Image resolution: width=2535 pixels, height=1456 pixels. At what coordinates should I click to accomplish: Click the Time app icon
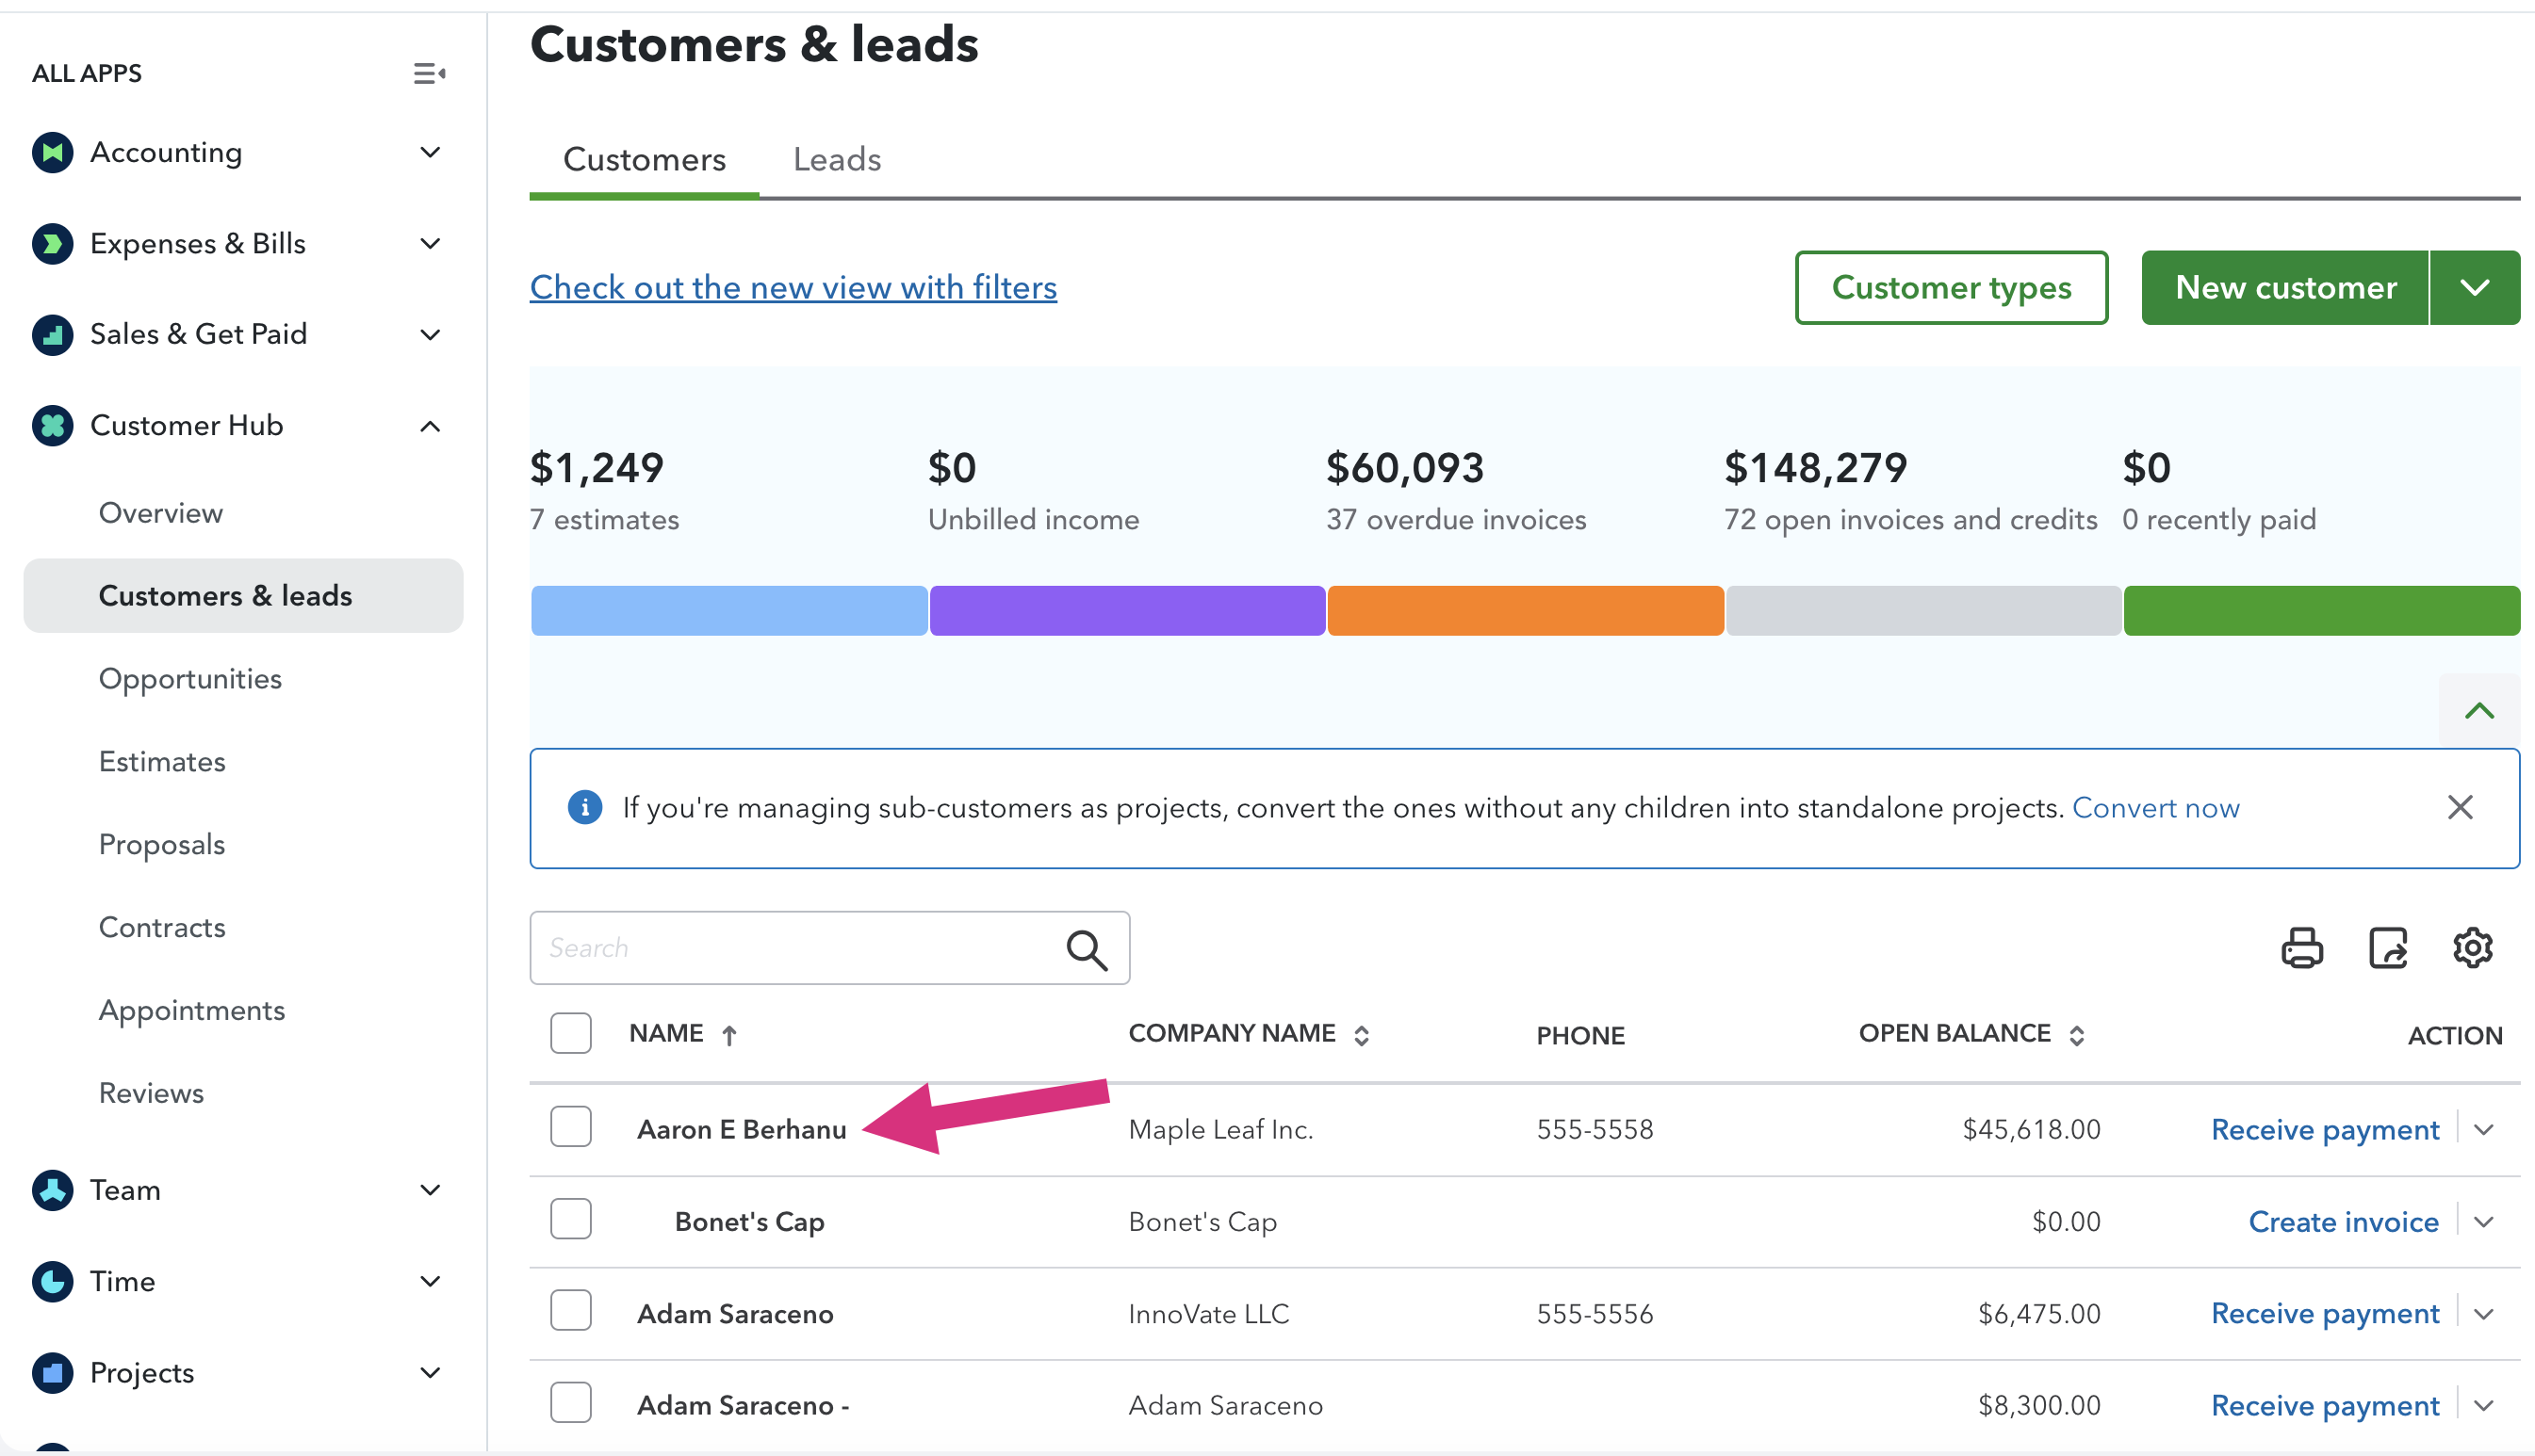(52, 1281)
